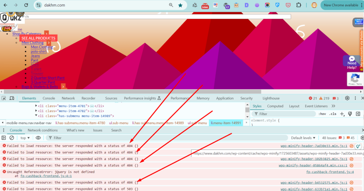Expand the menu-item-4781 li node
The width and height of the screenshot is (364, 191).
click(36, 106)
